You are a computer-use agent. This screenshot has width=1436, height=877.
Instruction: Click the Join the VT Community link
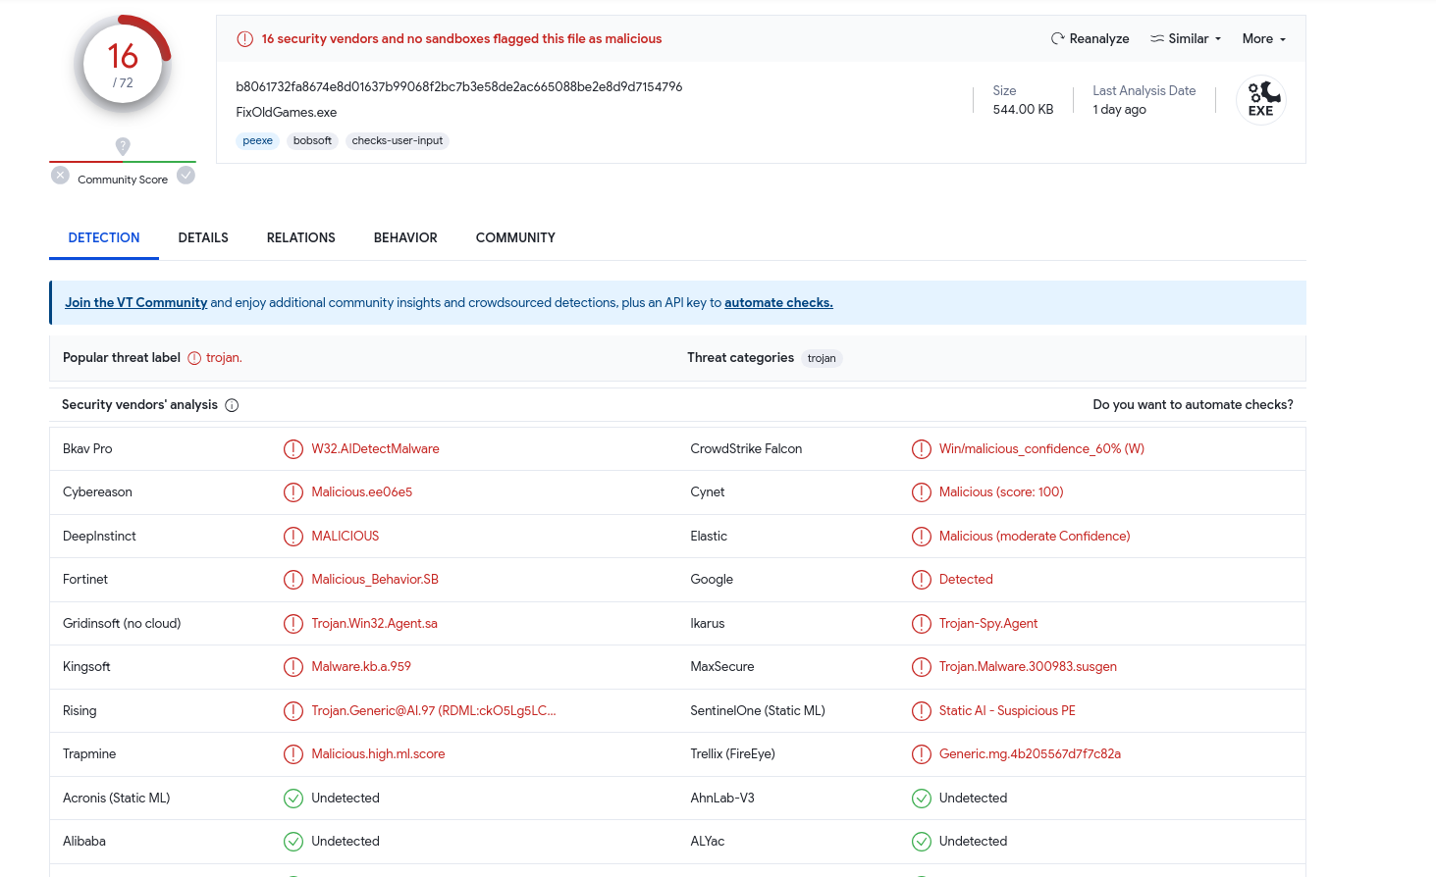[x=135, y=303]
